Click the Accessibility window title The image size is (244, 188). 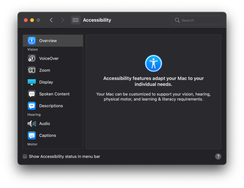tap(97, 20)
